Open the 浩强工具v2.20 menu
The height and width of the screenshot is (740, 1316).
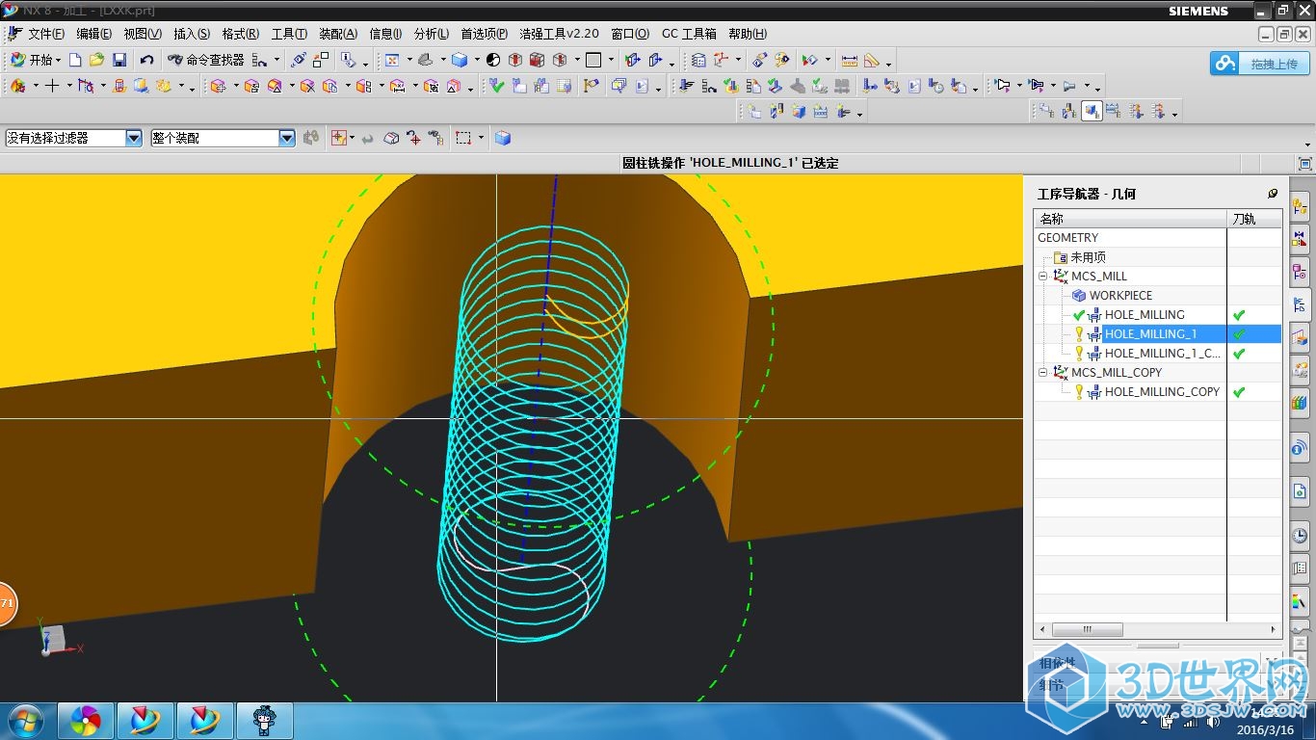(560, 34)
